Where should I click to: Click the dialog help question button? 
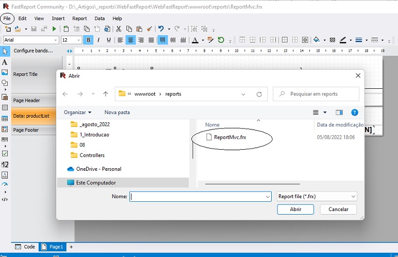click(x=355, y=112)
